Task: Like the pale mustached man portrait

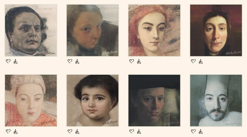Action: 194,131
